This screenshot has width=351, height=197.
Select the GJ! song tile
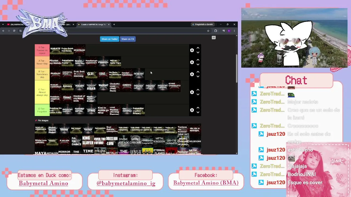(x=91, y=74)
